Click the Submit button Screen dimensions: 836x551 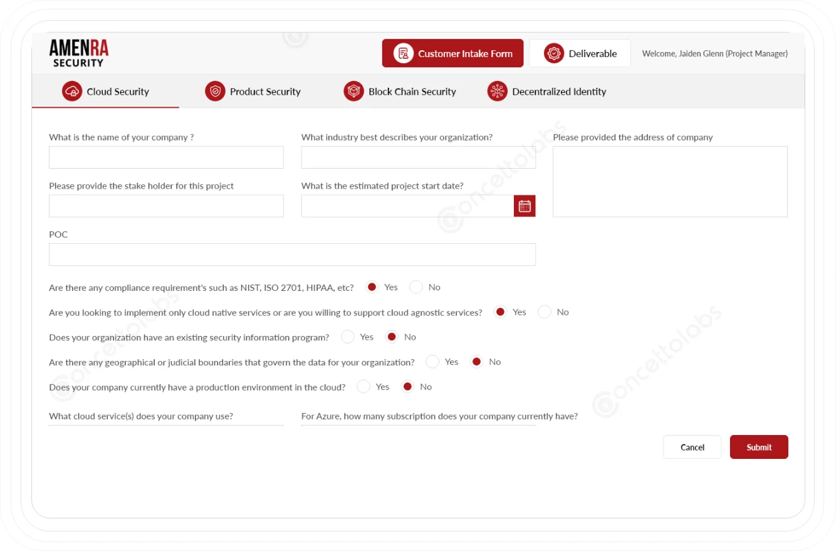[759, 447]
